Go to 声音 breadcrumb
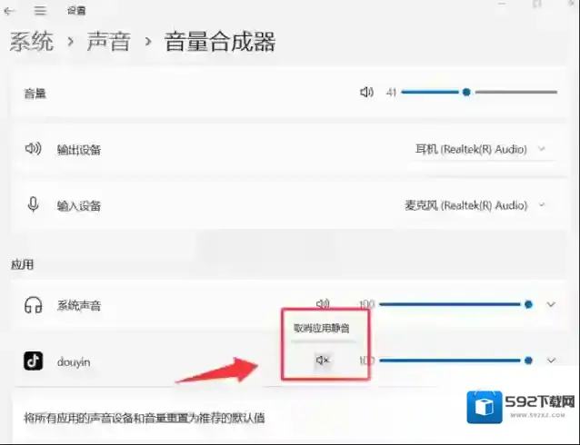Viewport: 580px width, 445px height. click(x=109, y=42)
